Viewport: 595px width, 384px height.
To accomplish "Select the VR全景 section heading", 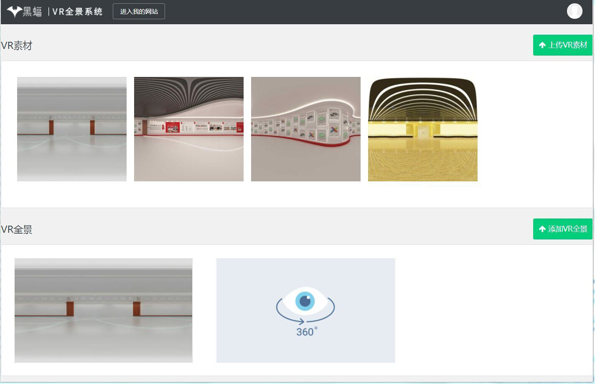I will [17, 229].
